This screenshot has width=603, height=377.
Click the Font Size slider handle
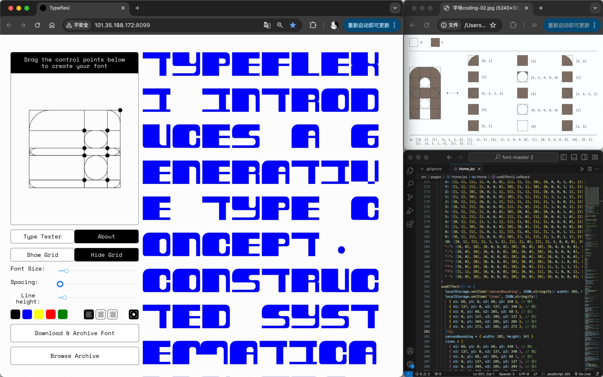[x=67, y=271]
